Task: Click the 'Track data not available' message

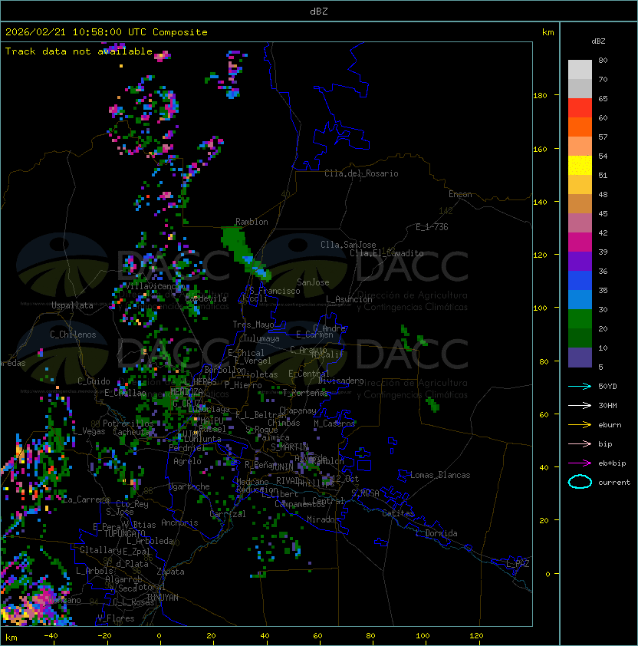Action: (x=79, y=51)
